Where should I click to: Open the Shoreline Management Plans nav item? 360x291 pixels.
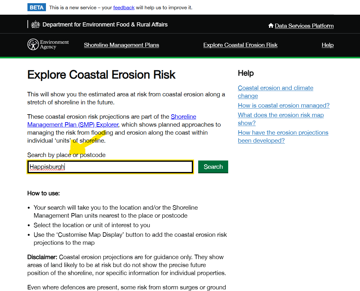point(122,45)
